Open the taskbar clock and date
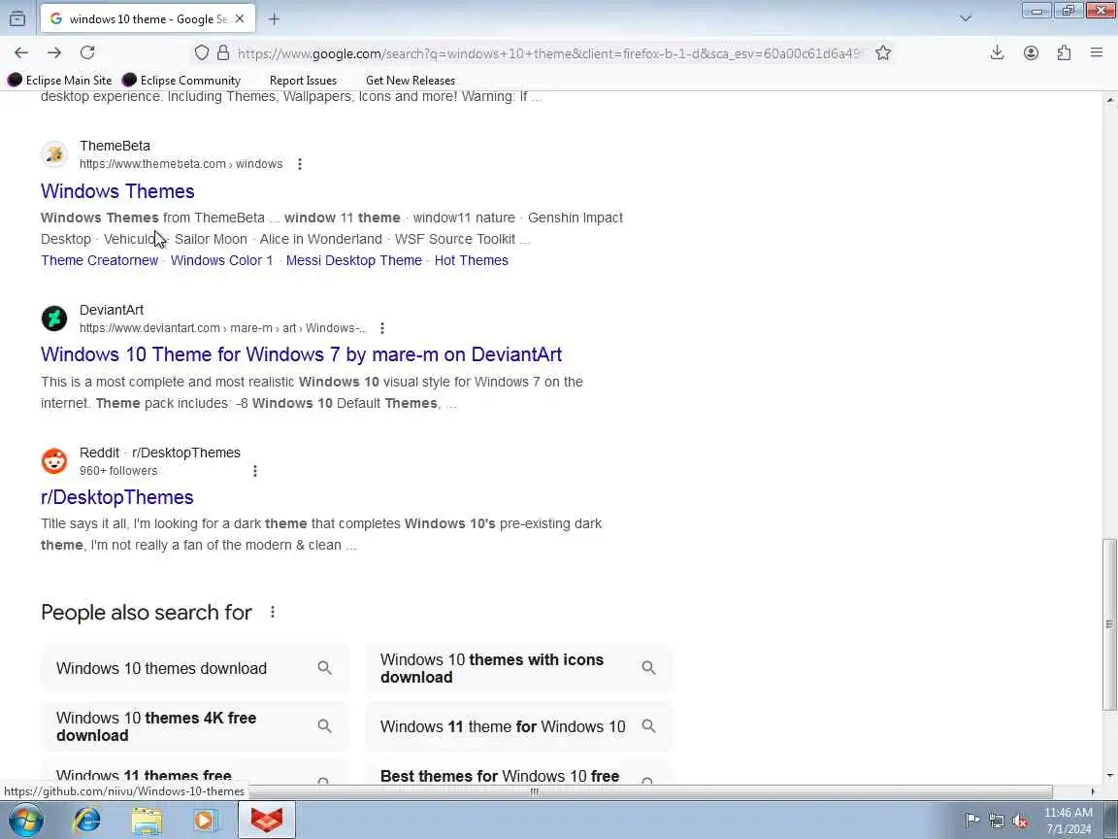The image size is (1118, 839). click(1069, 821)
